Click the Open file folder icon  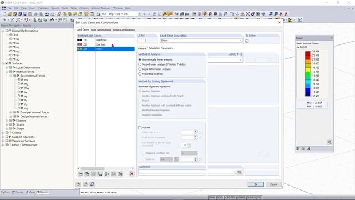(x=9, y=14)
